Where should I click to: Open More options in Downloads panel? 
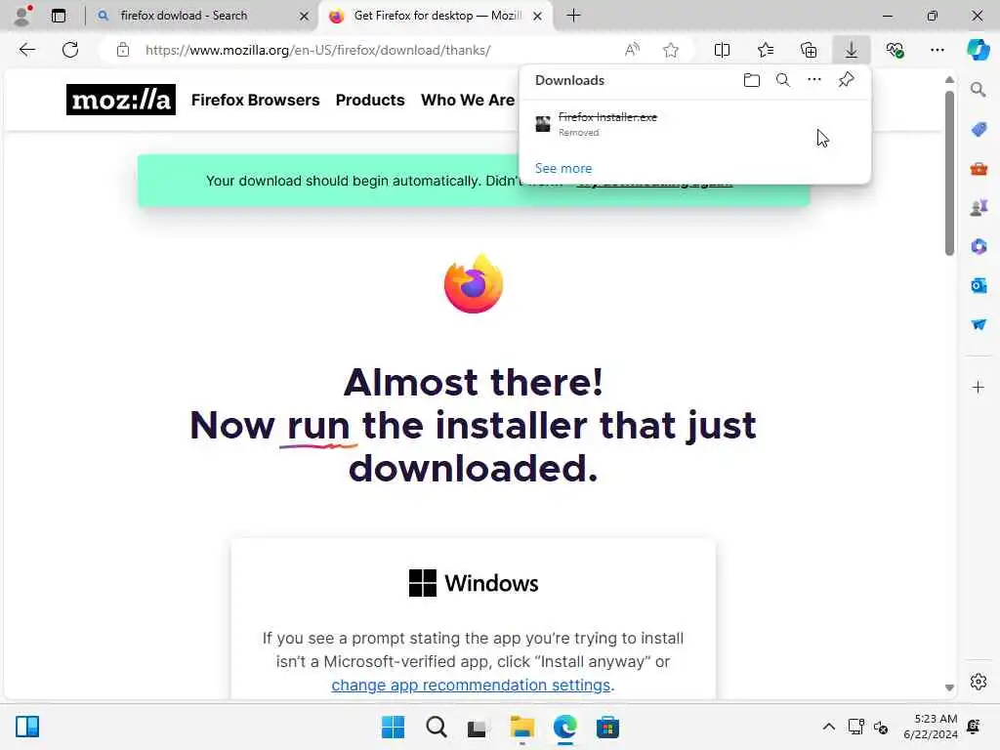[814, 80]
